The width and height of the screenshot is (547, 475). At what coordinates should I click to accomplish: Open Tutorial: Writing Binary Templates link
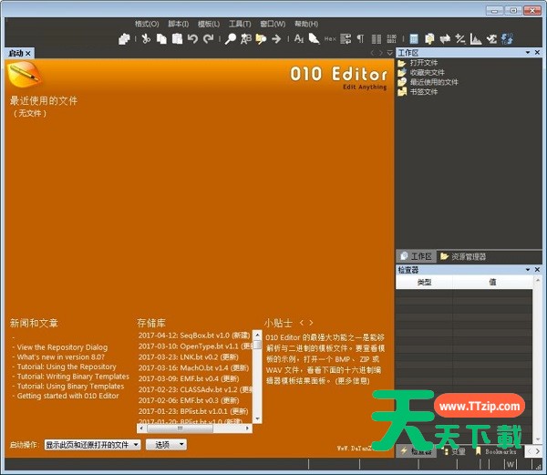(73, 377)
